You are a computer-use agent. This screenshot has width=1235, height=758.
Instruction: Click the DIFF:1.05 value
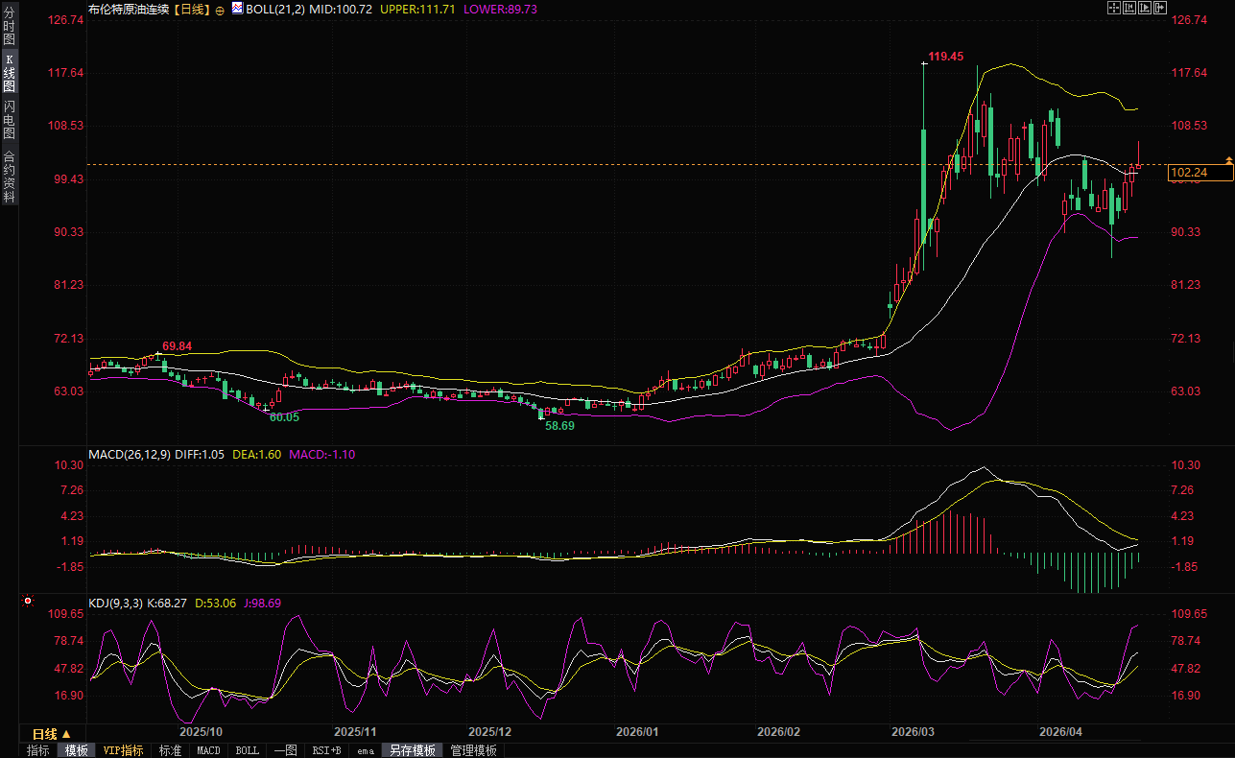click(x=199, y=455)
